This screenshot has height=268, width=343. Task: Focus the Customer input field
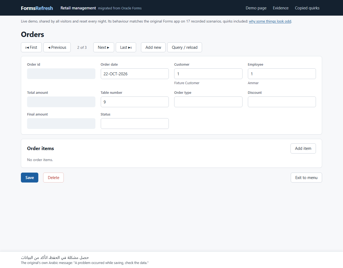208,74
